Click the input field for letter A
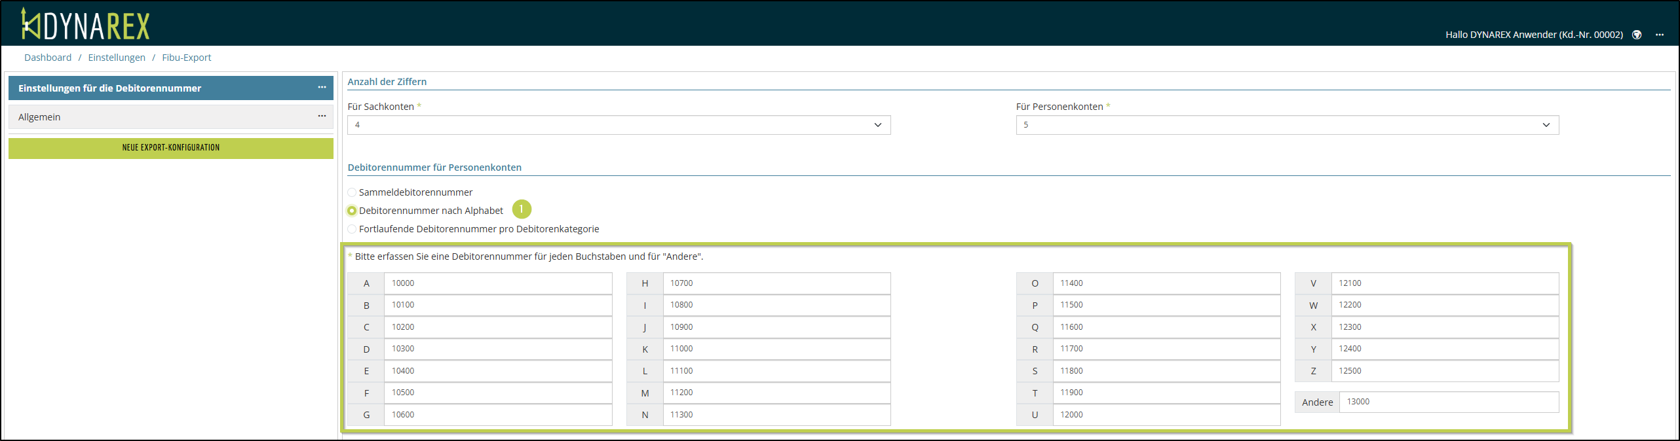The height and width of the screenshot is (441, 1680). (498, 283)
